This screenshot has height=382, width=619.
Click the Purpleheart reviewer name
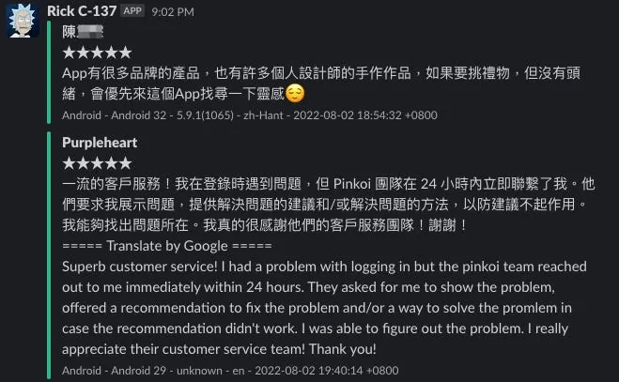coord(99,142)
